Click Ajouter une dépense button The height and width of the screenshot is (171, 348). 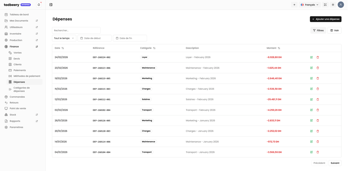325,19
